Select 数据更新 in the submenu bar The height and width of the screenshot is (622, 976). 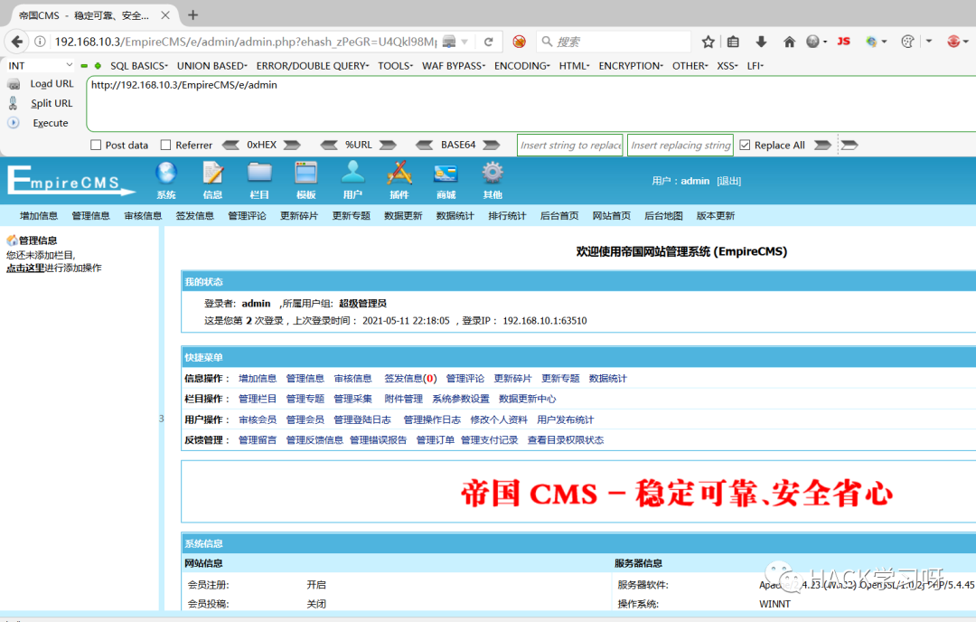coord(403,216)
